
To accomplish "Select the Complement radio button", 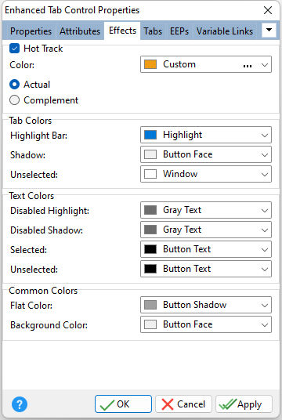I will coord(14,100).
